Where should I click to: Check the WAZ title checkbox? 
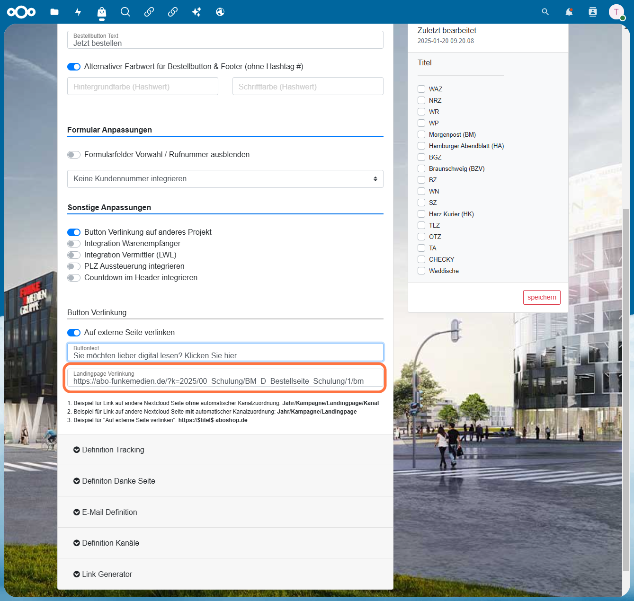click(421, 89)
